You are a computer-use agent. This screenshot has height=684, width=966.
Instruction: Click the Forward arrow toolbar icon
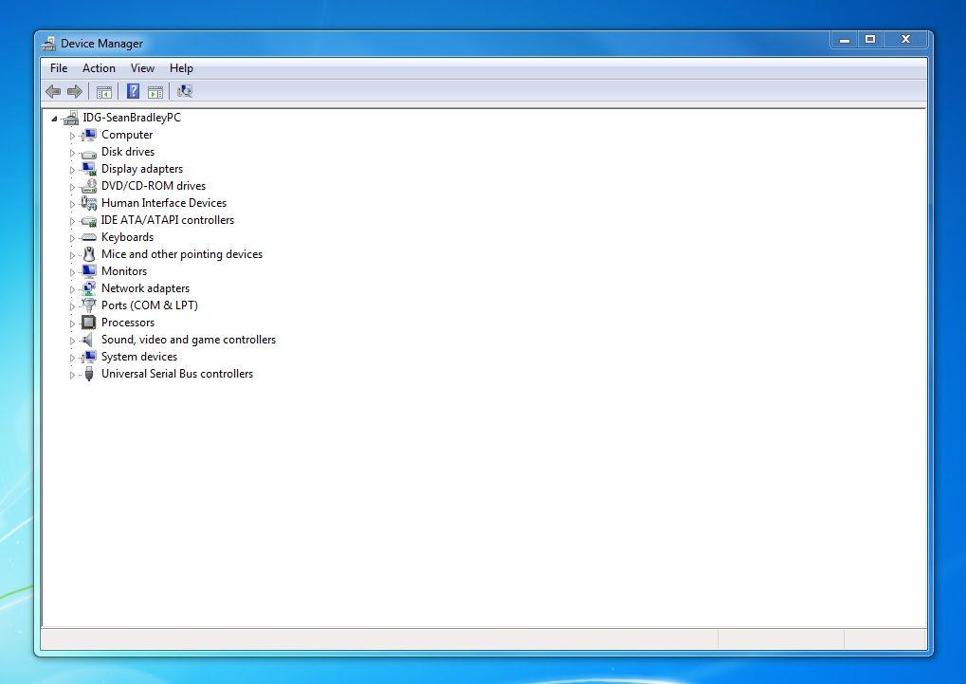click(75, 92)
